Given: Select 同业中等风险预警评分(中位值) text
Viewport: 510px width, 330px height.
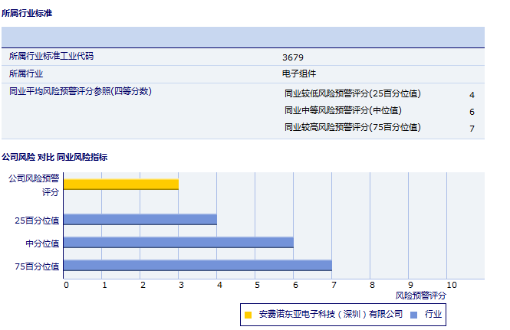Looking at the screenshot, I should [x=342, y=111].
